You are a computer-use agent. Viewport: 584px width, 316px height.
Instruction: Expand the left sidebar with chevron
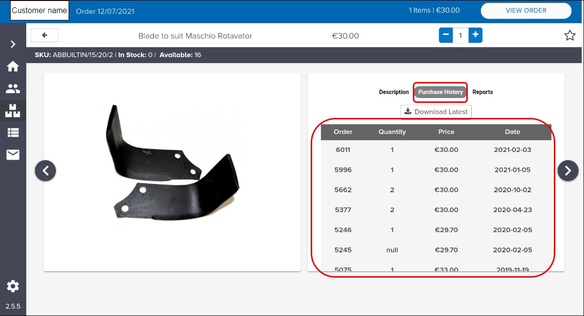tap(13, 44)
